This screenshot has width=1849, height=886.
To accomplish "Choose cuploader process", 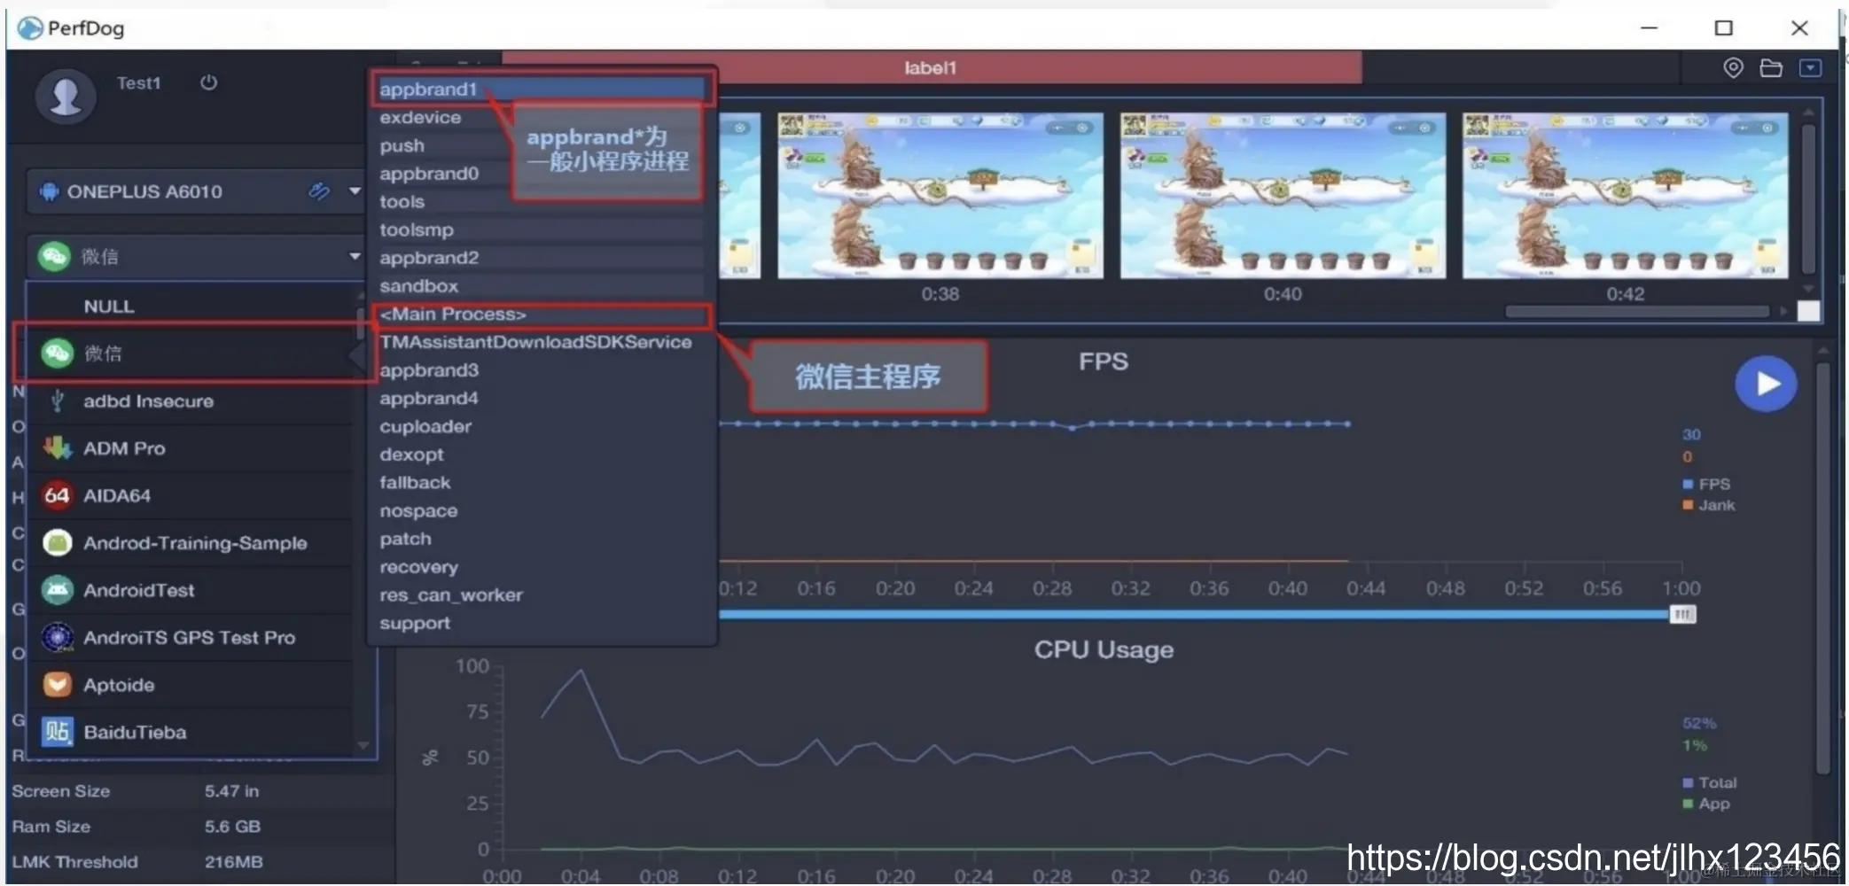I will pyautogui.click(x=541, y=426).
